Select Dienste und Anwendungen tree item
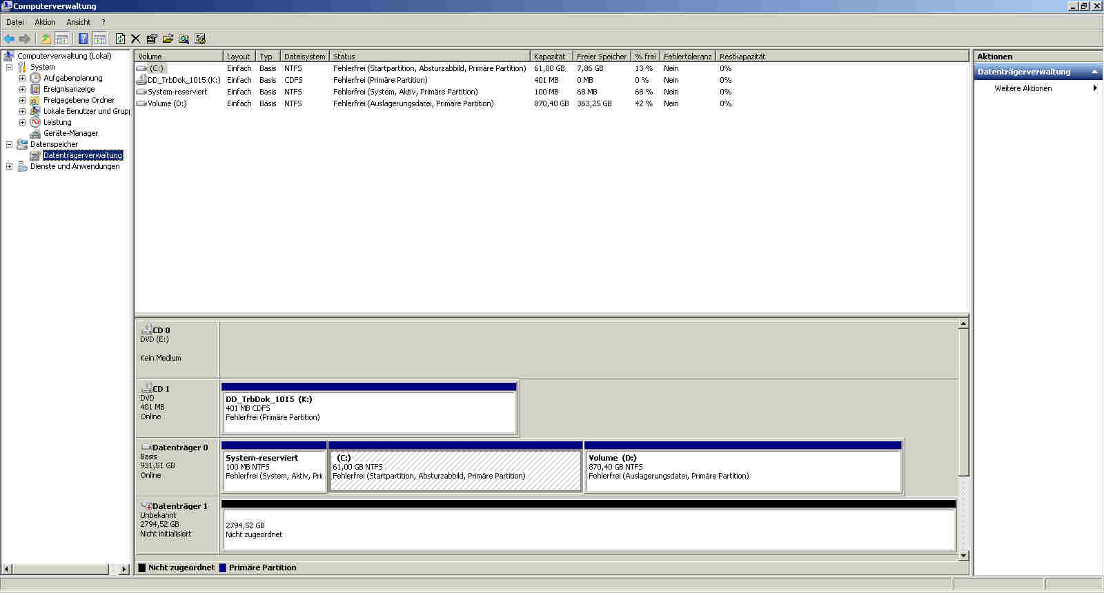 (x=75, y=166)
